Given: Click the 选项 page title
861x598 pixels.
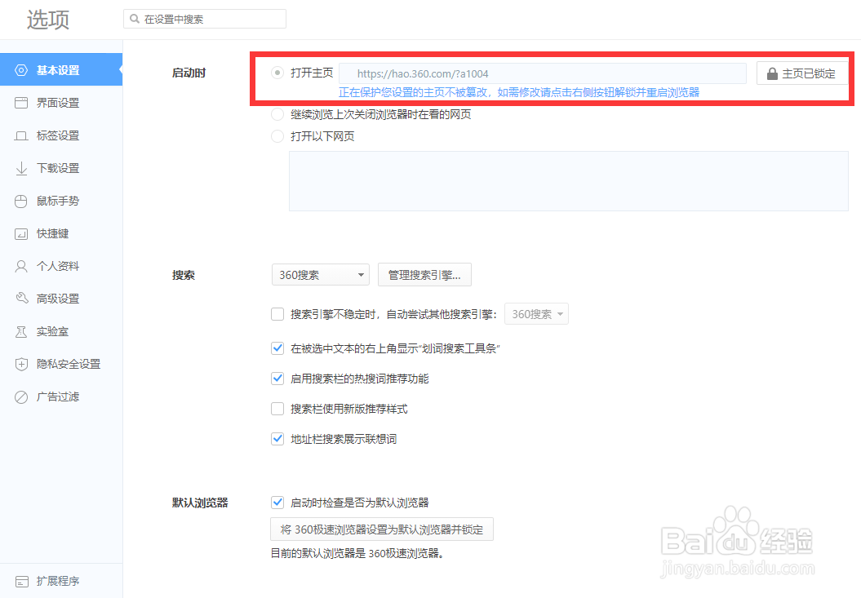Looking at the screenshot, I should [x=48, y=20].
